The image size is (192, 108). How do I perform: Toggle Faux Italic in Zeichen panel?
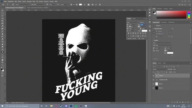click(x=131, y=33)
